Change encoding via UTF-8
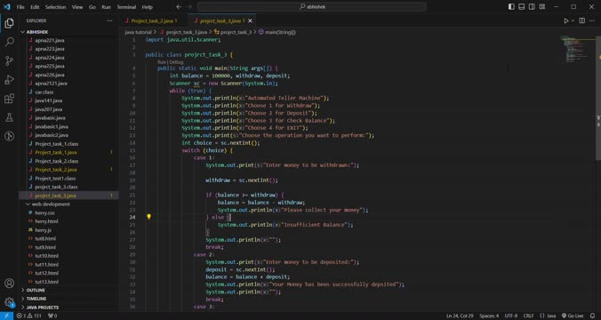Screen dimensions: 601x320 pyautogui.click(x=511, y=316)
